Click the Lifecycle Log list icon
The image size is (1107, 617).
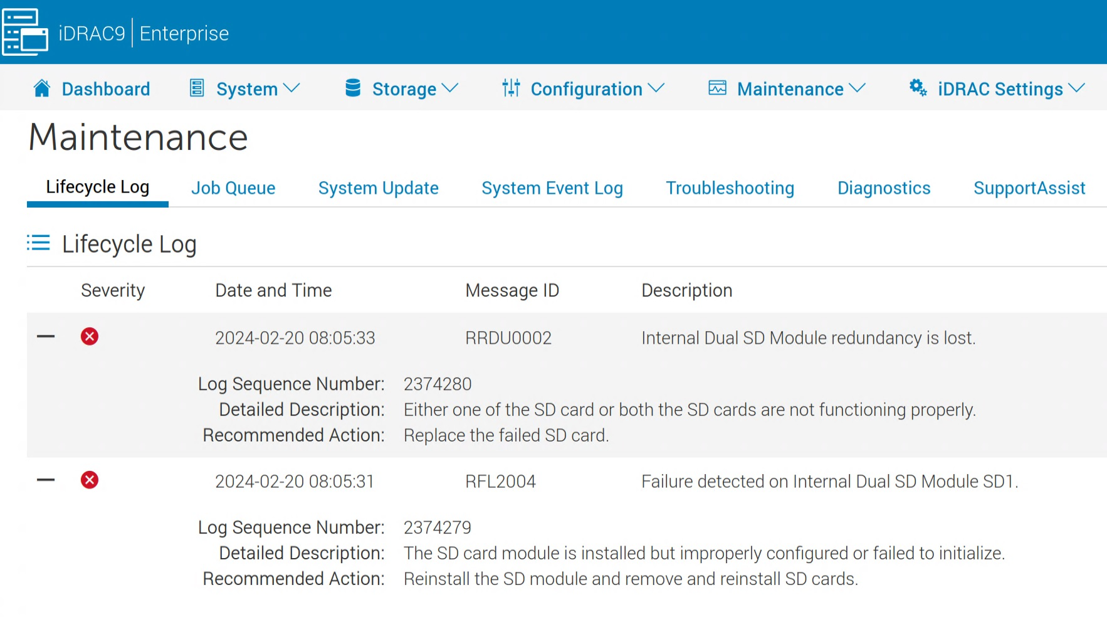38,243
